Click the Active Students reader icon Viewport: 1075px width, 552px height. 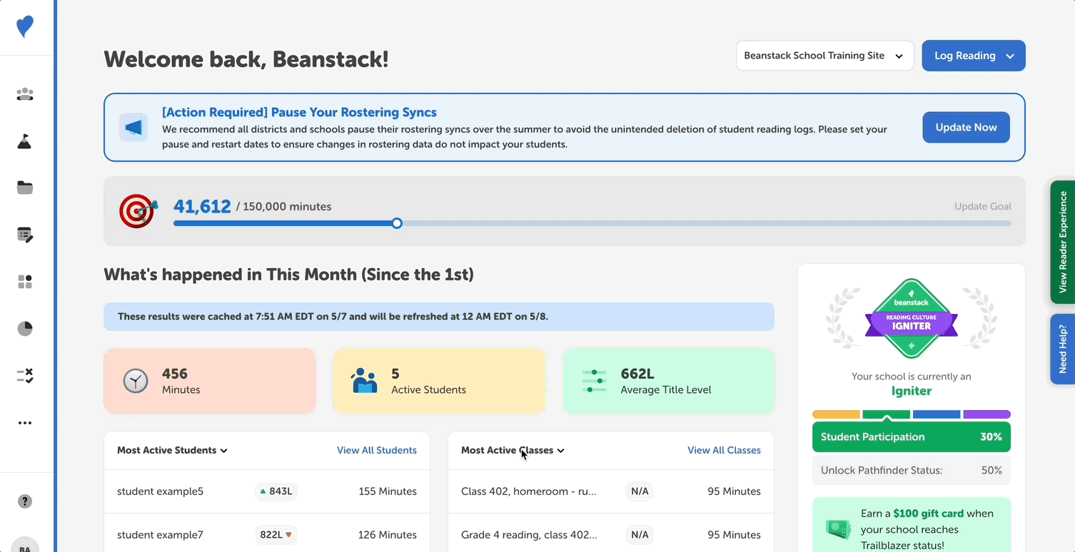pos(364,381)
